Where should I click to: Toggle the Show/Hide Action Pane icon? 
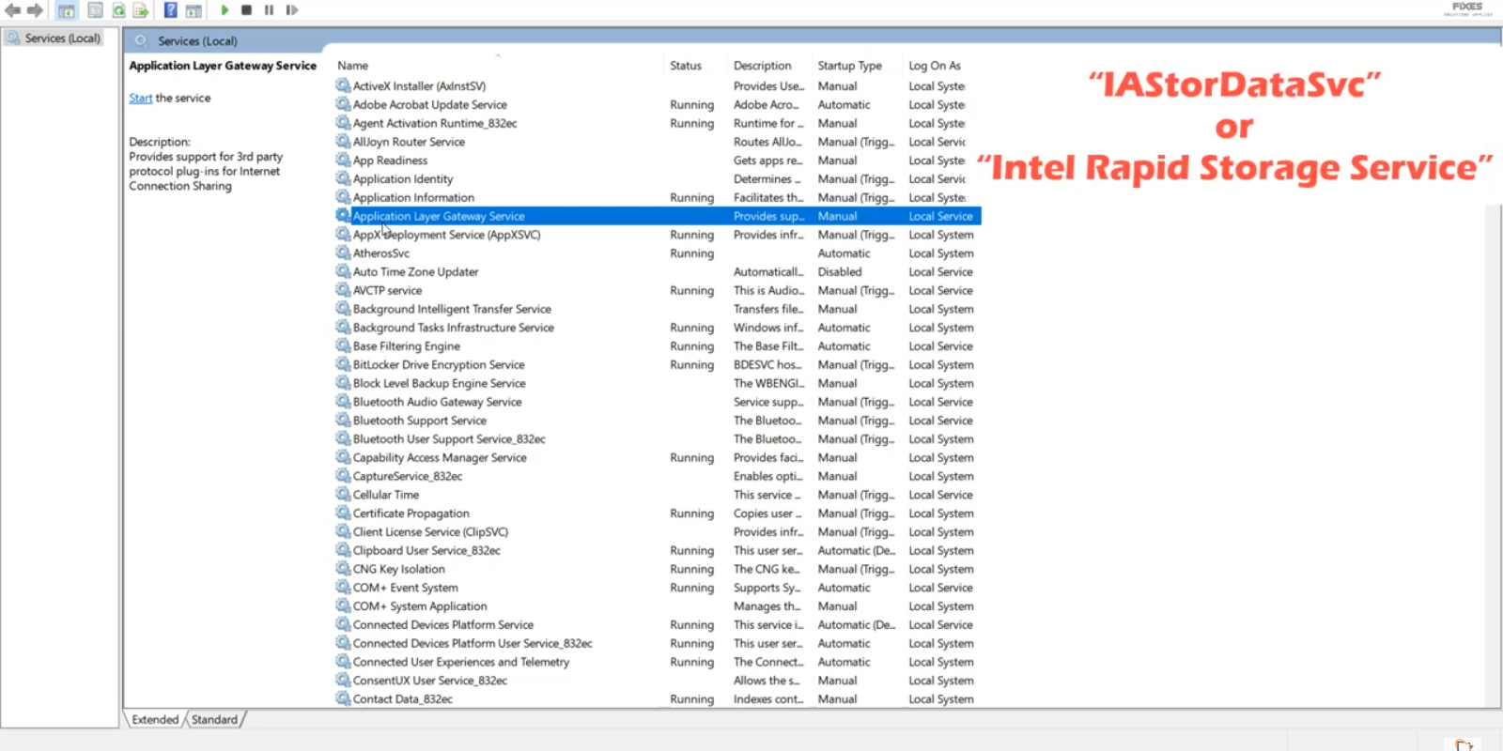tap(194, 10)
